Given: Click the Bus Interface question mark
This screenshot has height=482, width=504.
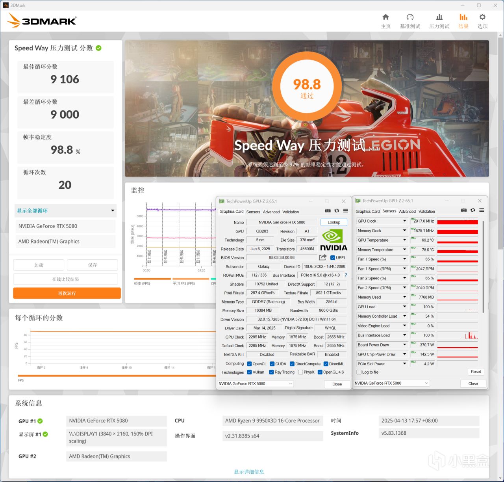Looking at the screenshot, I should [x=346, y=275].
